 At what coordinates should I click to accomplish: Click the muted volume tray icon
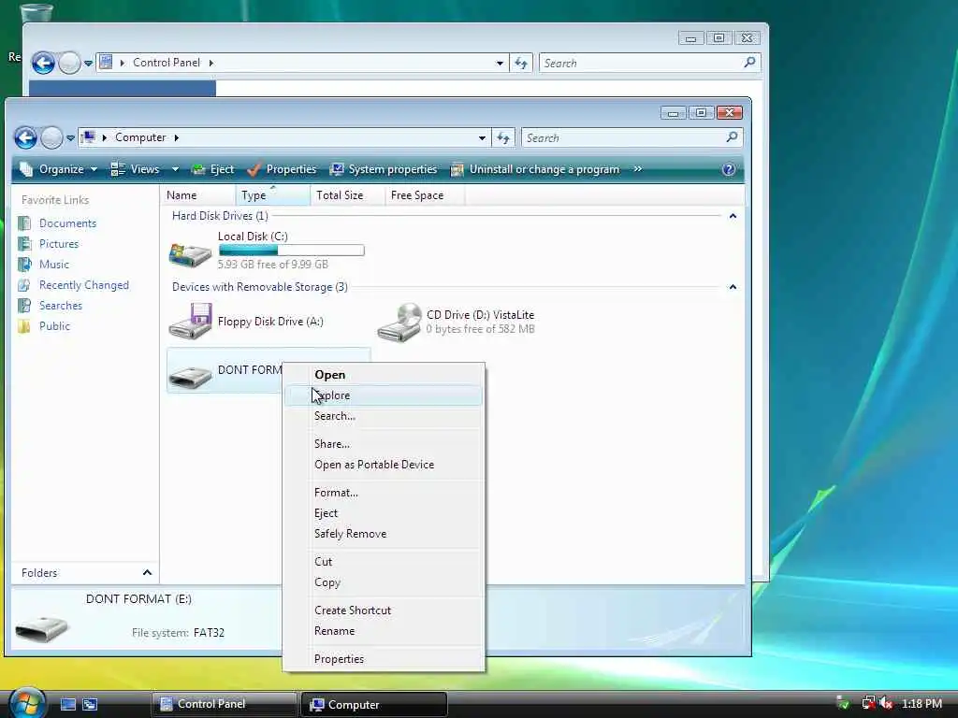886,703
